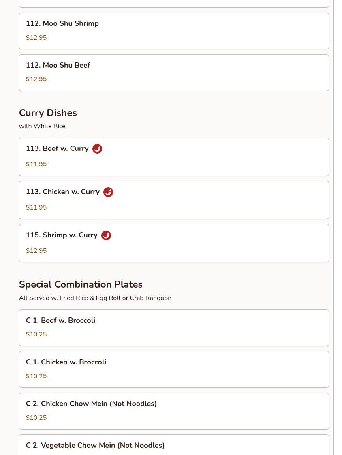Click the chili icon beside Shrimp w. Curry
Screen dimensions: 342x455
click(106, 235)
